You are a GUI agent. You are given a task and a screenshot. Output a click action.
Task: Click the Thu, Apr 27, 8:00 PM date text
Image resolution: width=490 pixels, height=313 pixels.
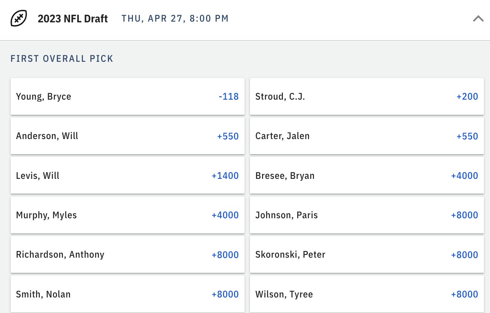175,19
